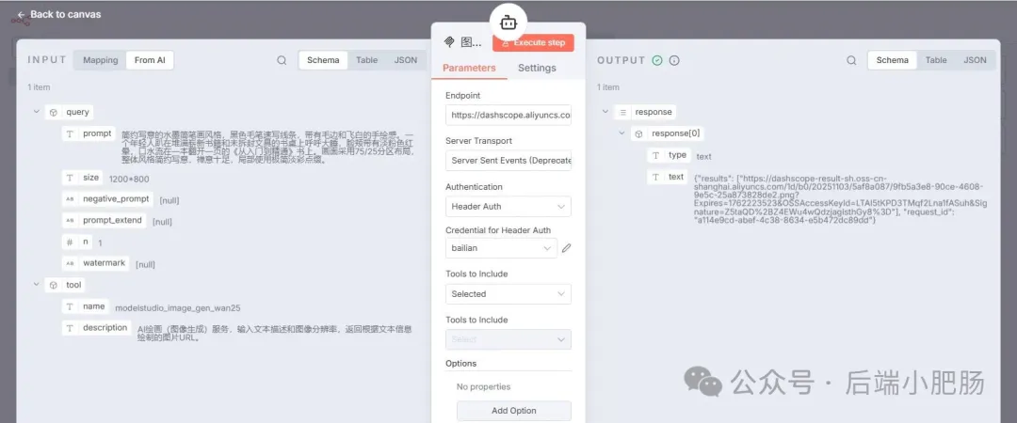Open the Settings tab
Viewport: 1017px width, 423px height.
(537, 68)
